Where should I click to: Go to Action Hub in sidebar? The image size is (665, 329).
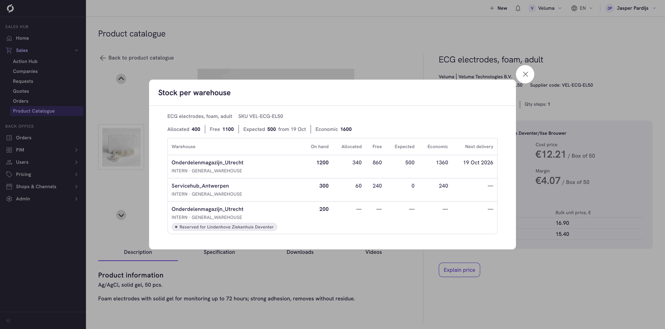click(x=25, y=61)
